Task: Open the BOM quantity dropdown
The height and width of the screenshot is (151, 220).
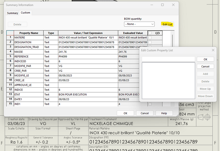Action: [139, 24]
